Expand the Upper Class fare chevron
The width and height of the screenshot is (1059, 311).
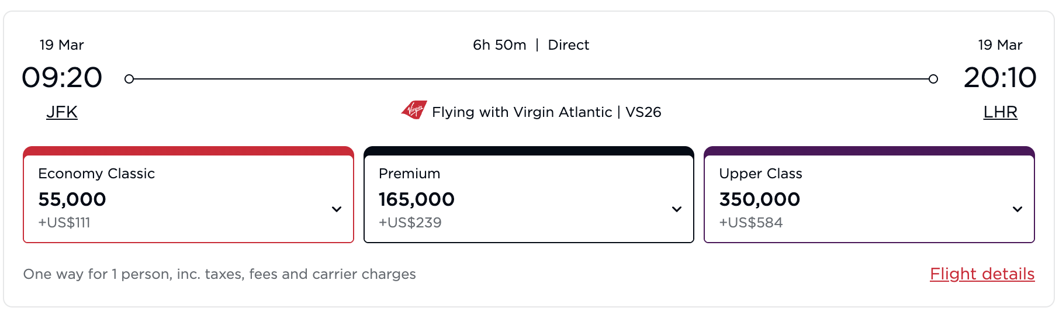pos(1018,209)
